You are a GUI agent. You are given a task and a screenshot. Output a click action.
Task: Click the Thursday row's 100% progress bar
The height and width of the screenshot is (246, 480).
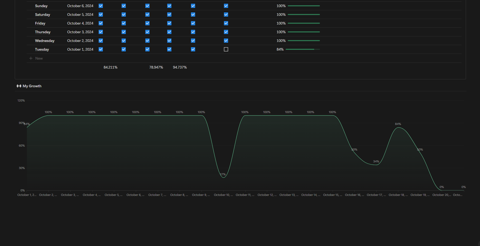pos(304,32)
